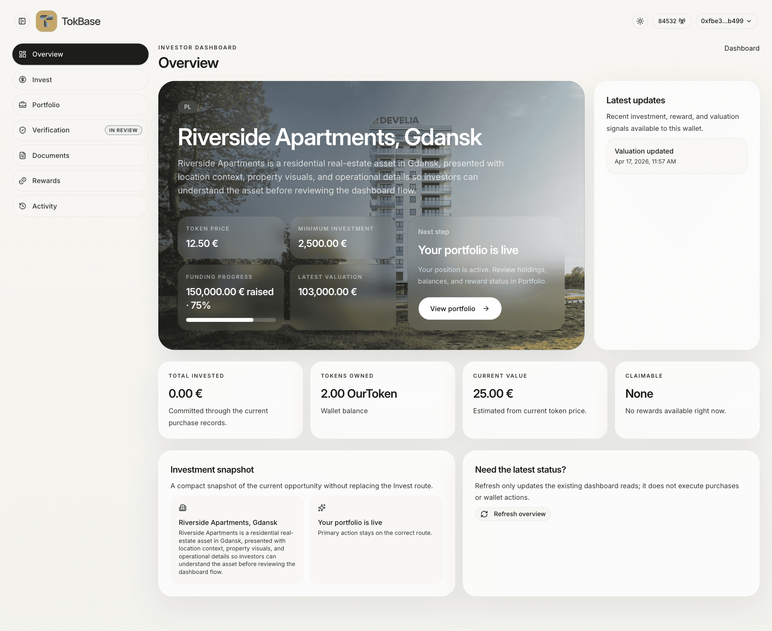
Task: Click the View portfolio button
Action: [460, 308]
